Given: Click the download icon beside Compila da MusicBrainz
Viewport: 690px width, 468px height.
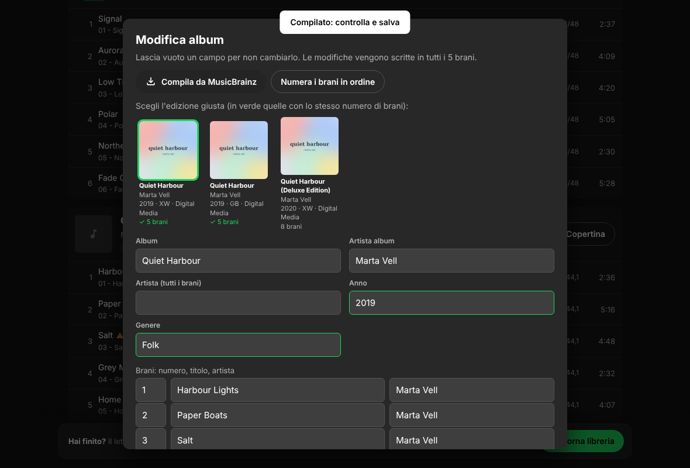Looking at the screenshot, I should [x=151, y=81].
